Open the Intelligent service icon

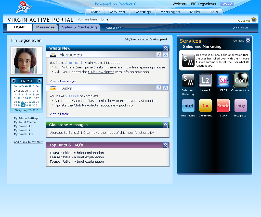tap(188, 105)
